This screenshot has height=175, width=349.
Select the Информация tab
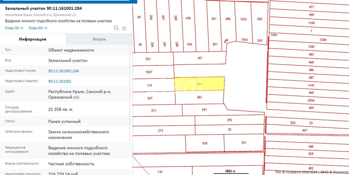coord(33,39)
